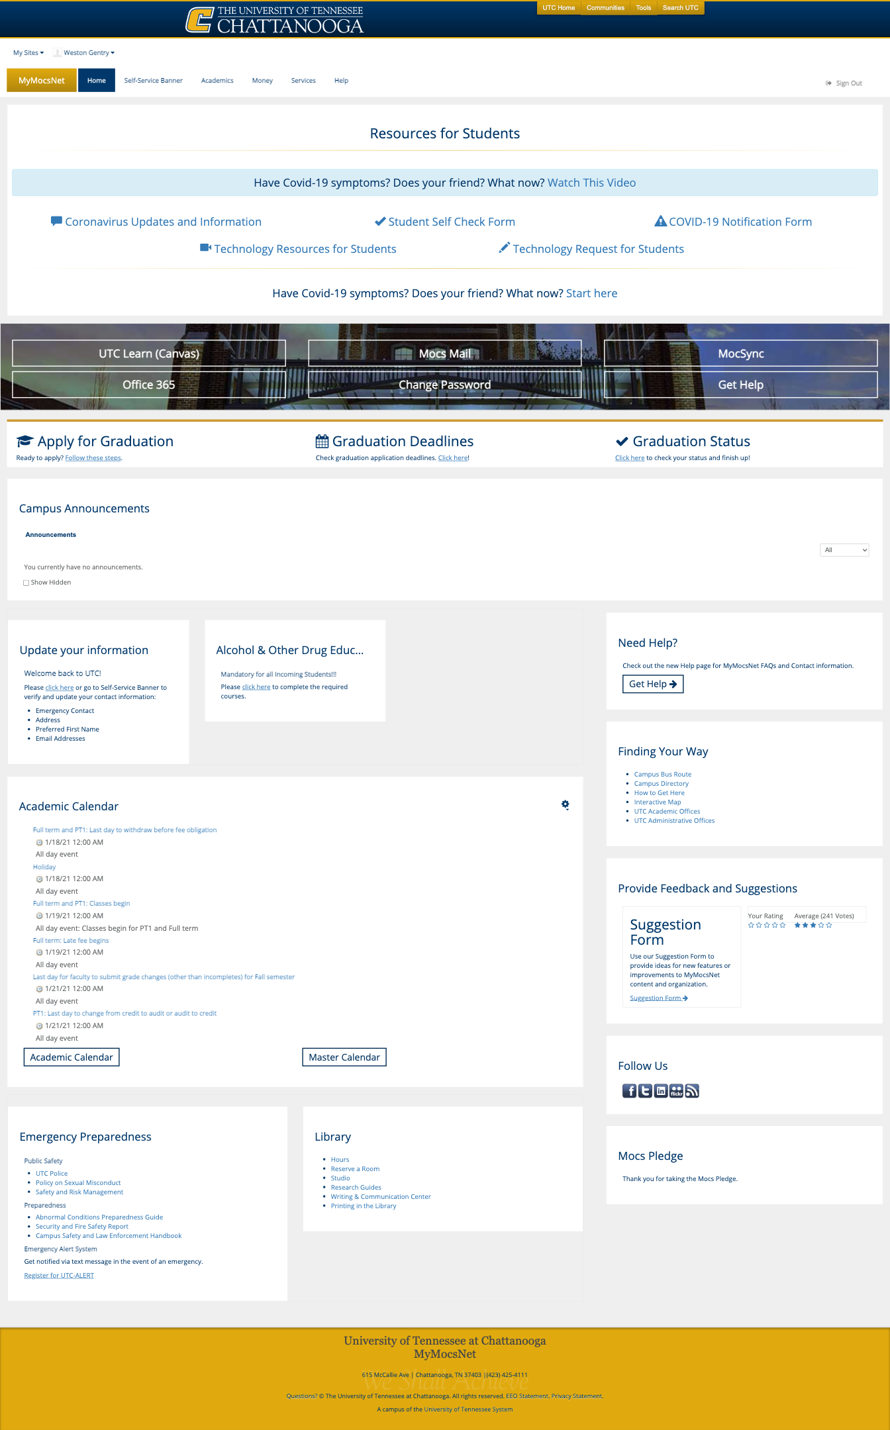The image size is (890, 1430).
Task: Click the Start here link
Action: 591,293
